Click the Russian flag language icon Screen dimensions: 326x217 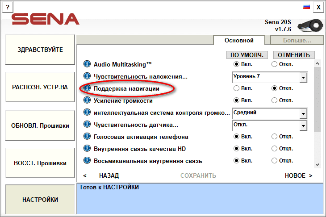pyautogui.click(x=306, y=7)
